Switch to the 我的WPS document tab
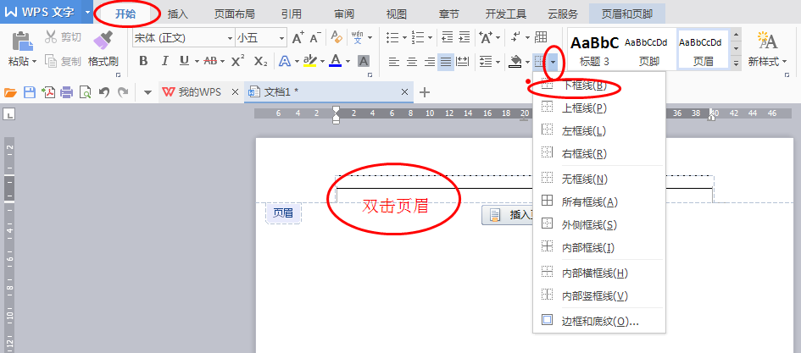 coord(199,92)
